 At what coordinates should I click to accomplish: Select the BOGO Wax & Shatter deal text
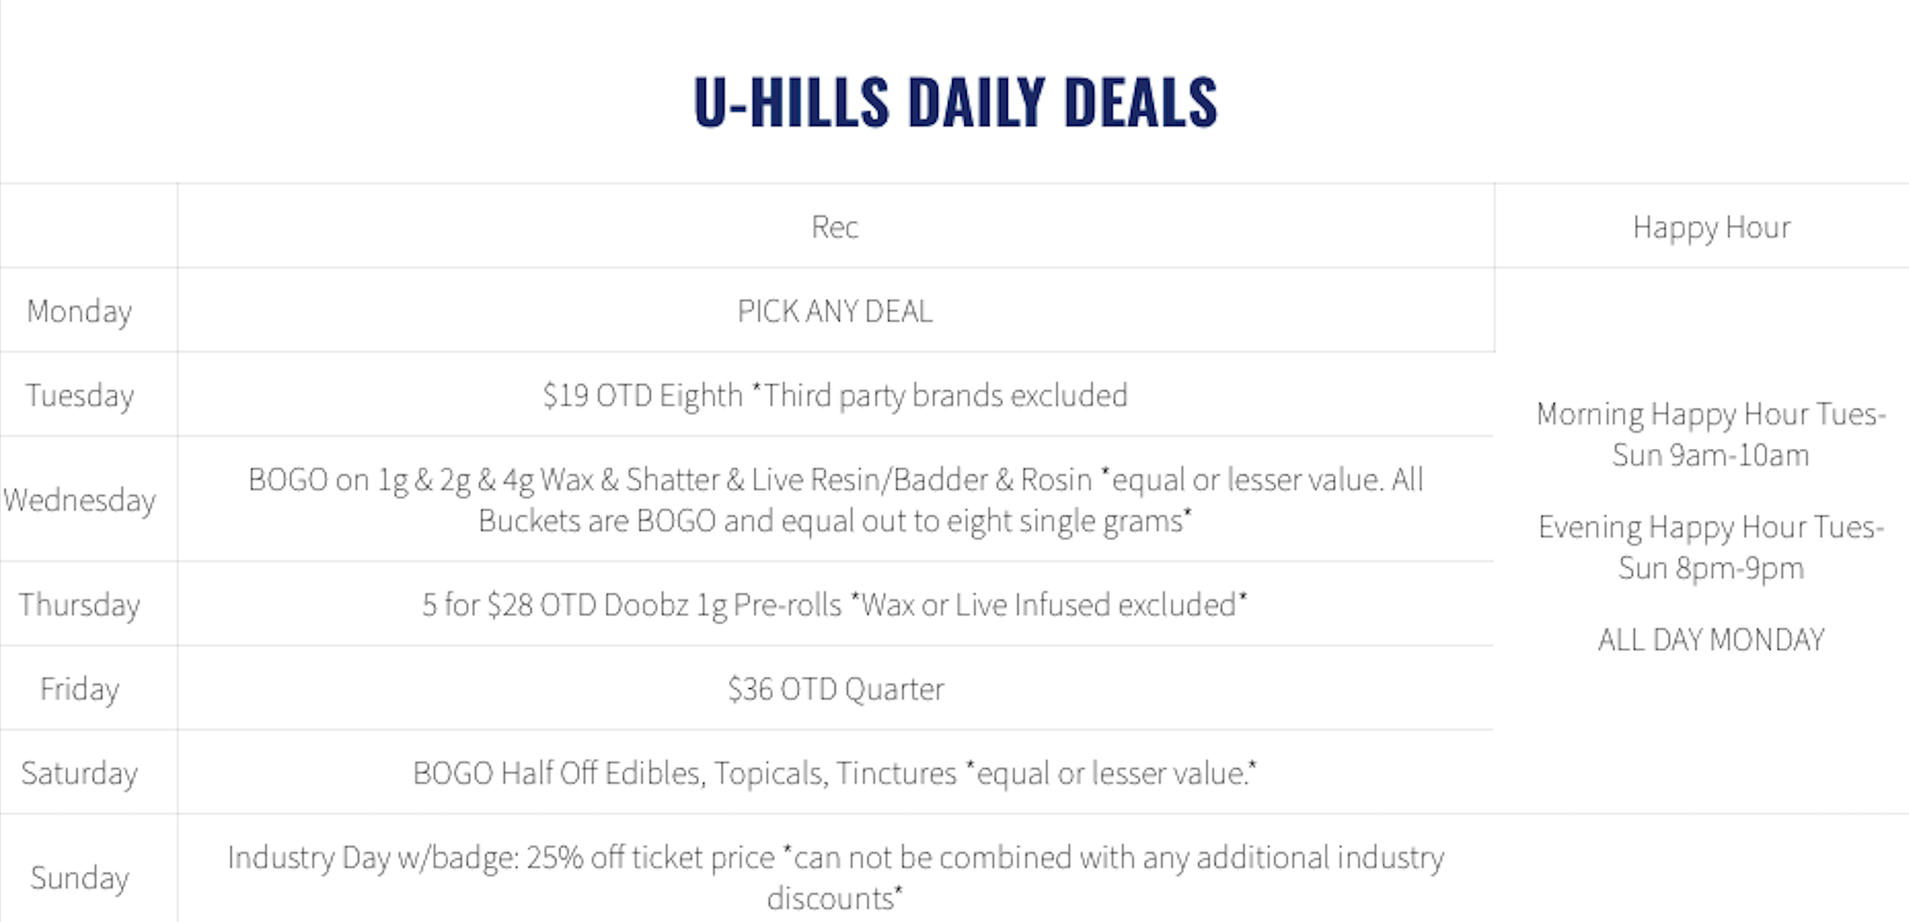(x=835, y=500)
